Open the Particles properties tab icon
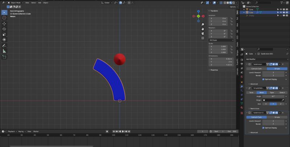290x147 pixels. (242, 91)
